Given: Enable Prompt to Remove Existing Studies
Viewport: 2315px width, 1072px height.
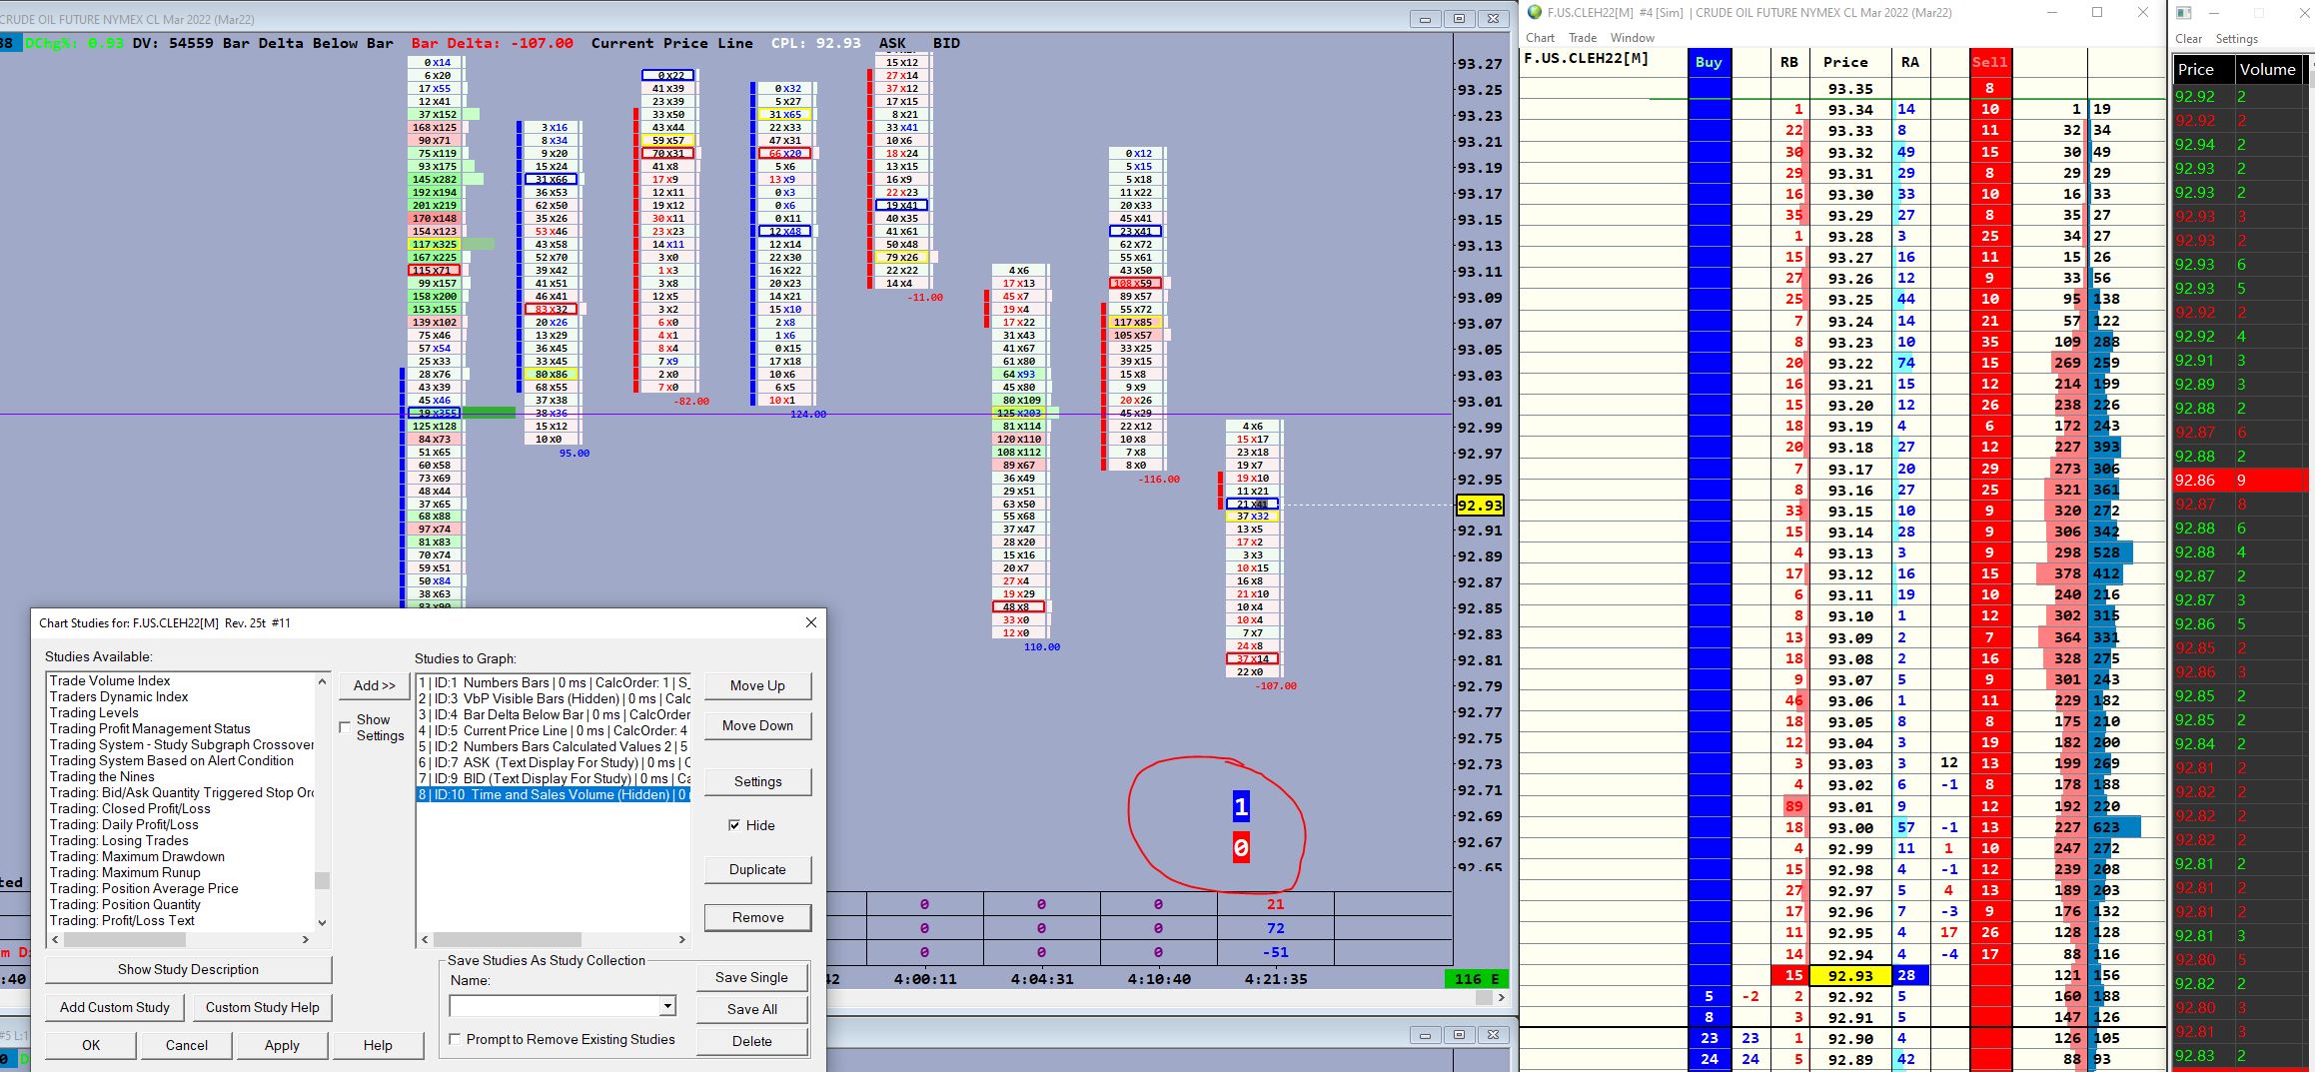Looking at the screenshot, I should point(456,1039).
